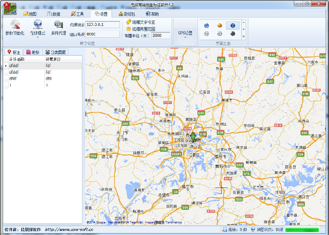Switch to the 地图 ribbon tab
The width and height of the screenshot is (329, 235).
(x=30, y=14)
